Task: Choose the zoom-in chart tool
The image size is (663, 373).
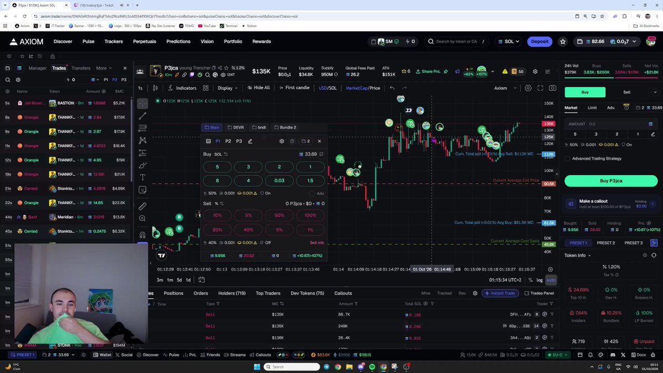Action: pyautogui.click(x=143, y=218)
